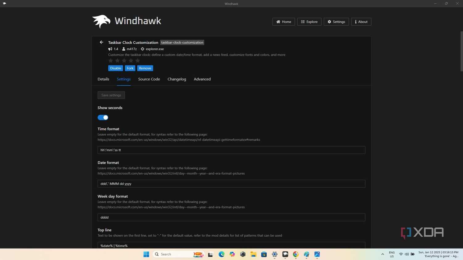Click the Windhawk eagle logo

[x=101, y=21]
